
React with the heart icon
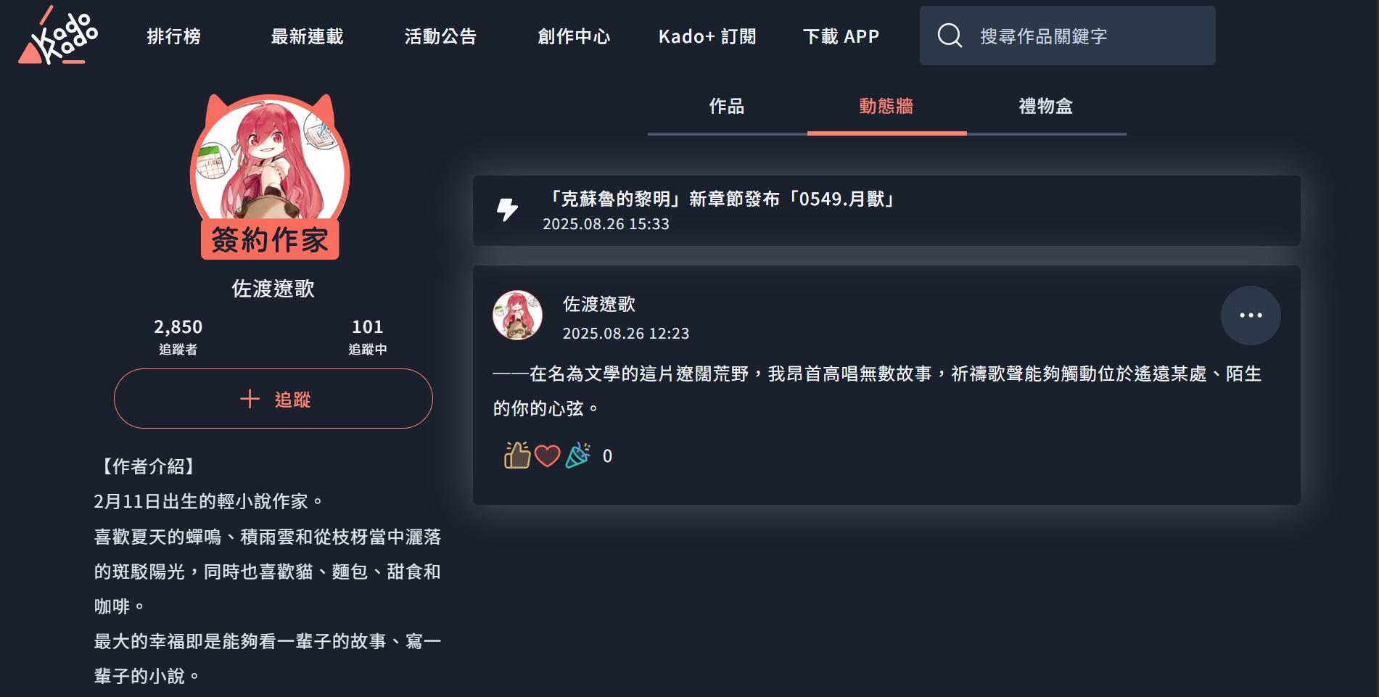click(547, 456)
